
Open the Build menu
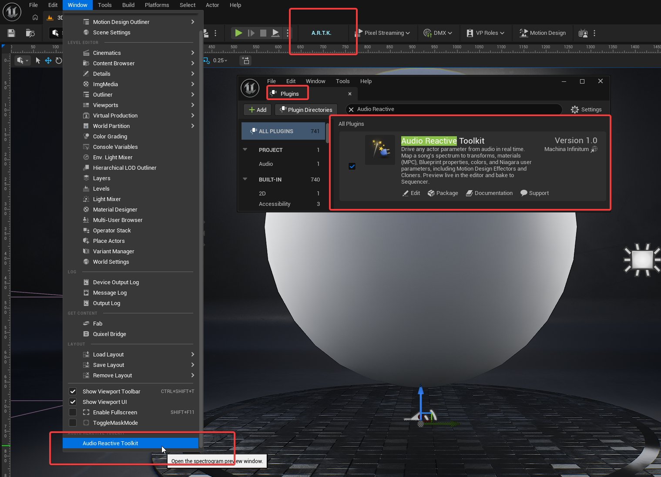[x=128, y=5]
